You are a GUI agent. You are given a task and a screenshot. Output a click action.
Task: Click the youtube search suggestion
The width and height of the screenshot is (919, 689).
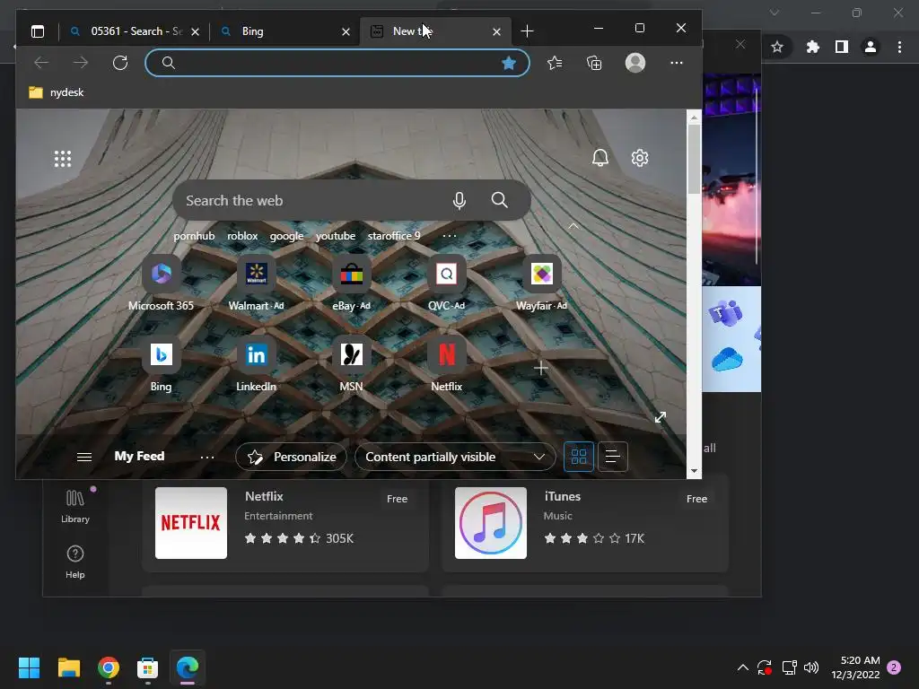point(336,236)
